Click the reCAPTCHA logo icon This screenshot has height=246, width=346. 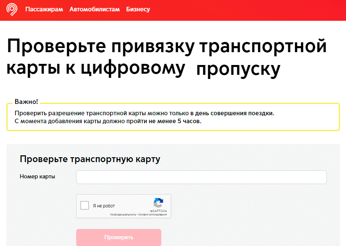158,203
